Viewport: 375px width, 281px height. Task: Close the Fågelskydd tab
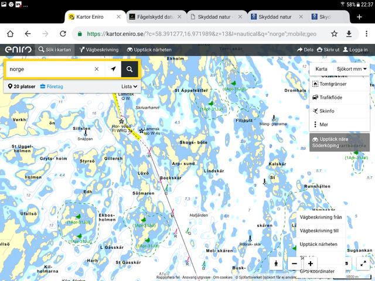point(179,17)
